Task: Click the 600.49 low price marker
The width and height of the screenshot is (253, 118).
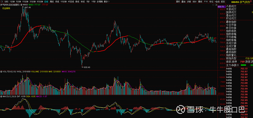Action: [87, 68]
